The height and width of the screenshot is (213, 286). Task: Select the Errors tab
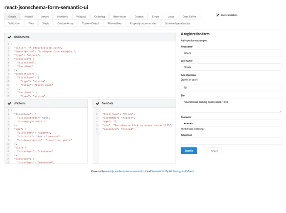pos(155,17)
